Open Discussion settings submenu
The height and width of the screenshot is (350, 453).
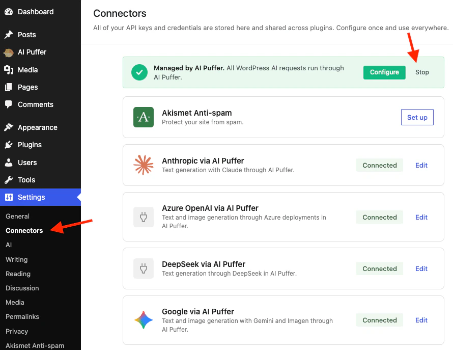coord(22,288)
